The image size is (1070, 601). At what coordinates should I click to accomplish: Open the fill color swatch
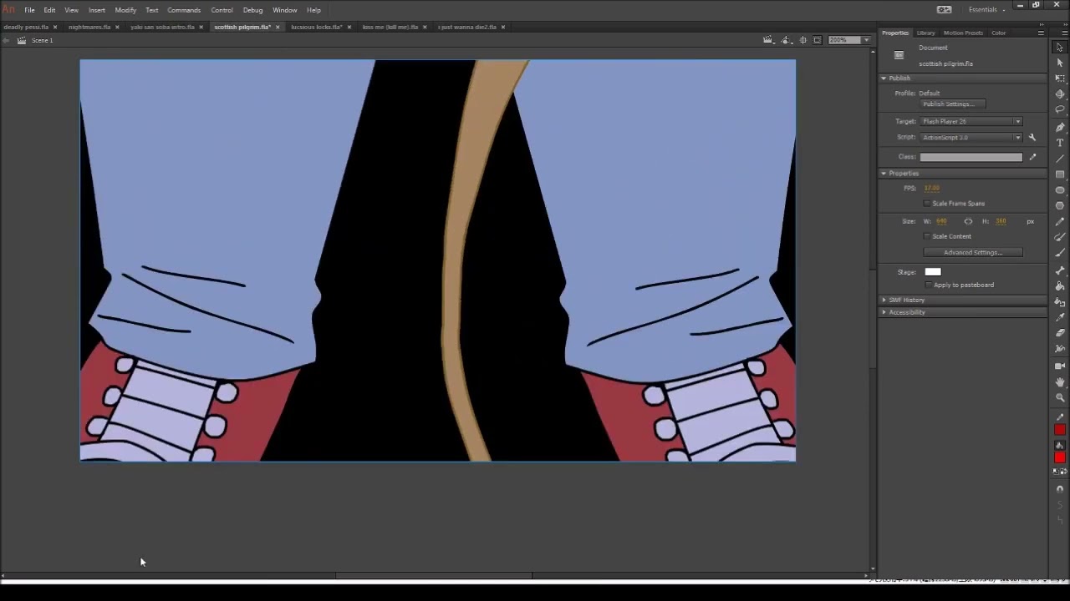pyautogui.click(x=1060, y=457)
